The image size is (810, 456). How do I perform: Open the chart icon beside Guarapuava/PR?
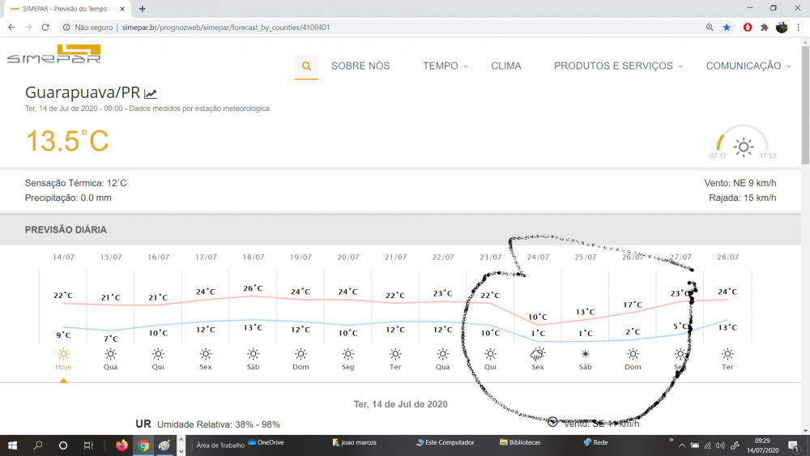coord(151,93)
